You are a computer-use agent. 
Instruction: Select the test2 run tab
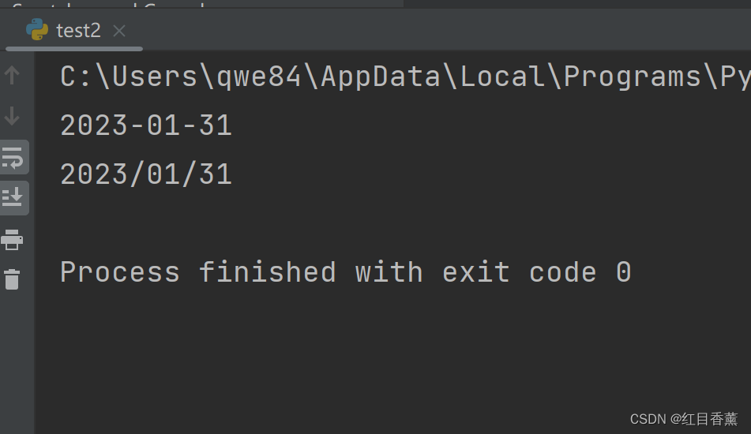[x=74, y=31]
